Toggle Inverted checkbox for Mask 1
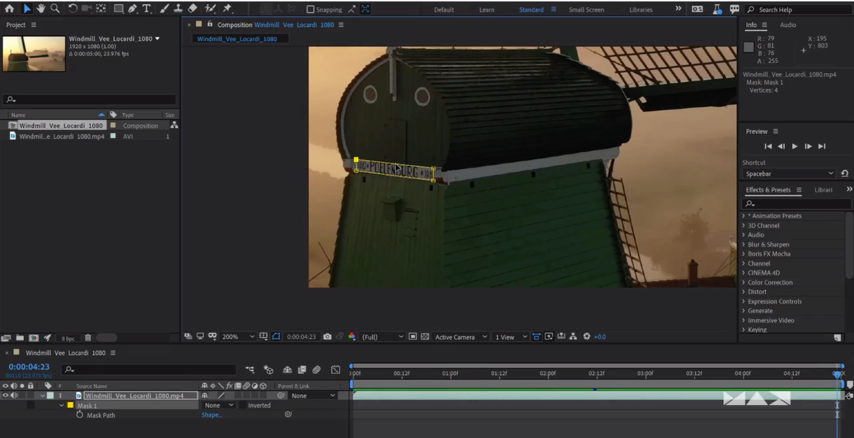Screen dimensions: 854x438 [x=242, y=405]
